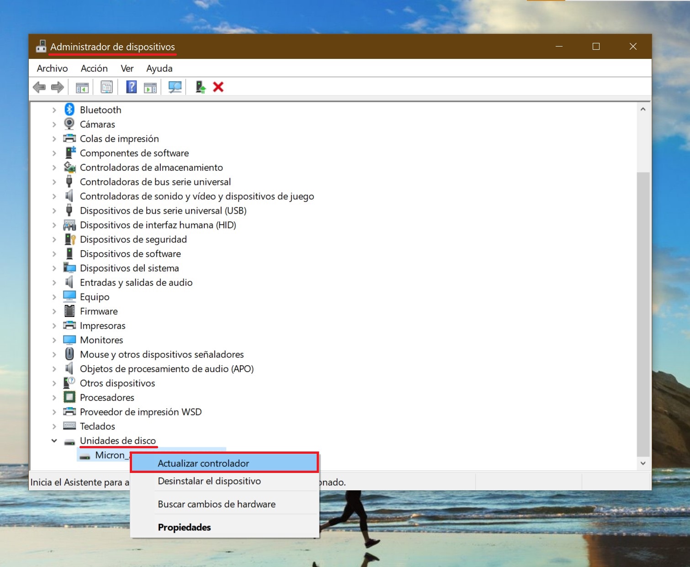Open the Acción menu
690x567 pixels.
tap(94, 68)
